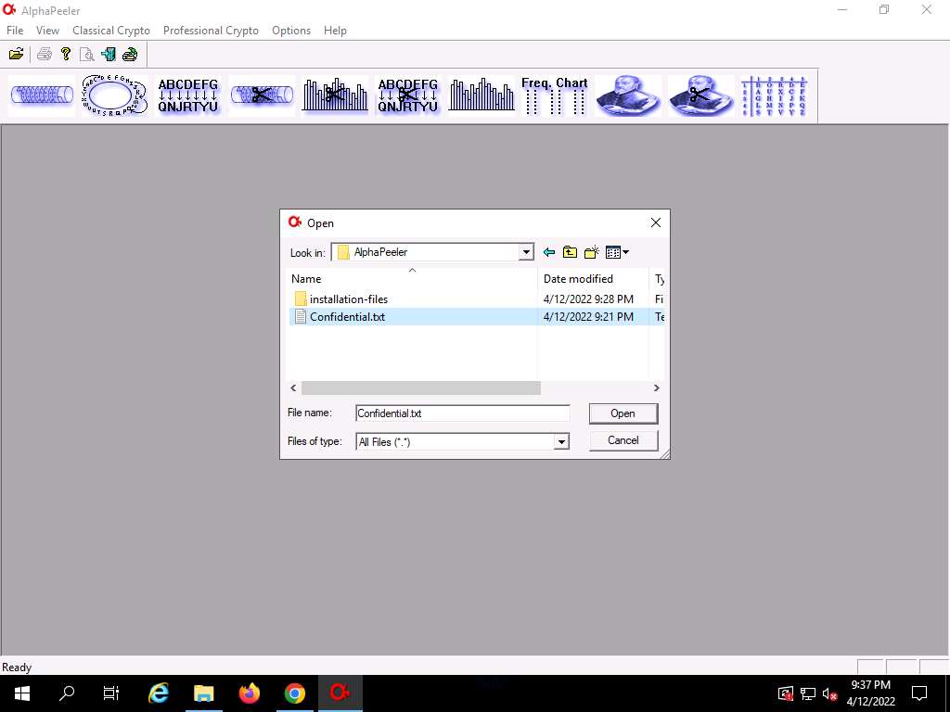Image resolution: width=950 pixels, height=712 pixels.
Task: Click the cylinder with scissors icon
Action: tap(262, 96)
